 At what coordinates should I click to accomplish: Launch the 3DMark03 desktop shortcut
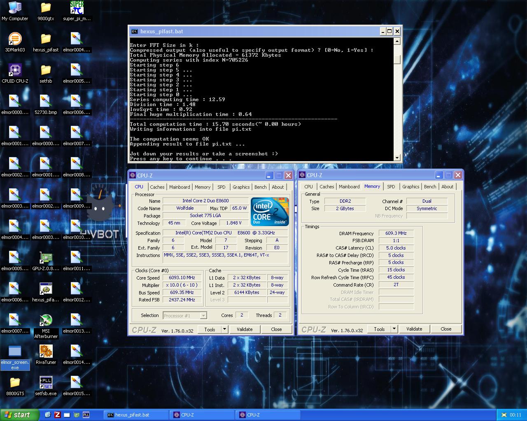15,42
